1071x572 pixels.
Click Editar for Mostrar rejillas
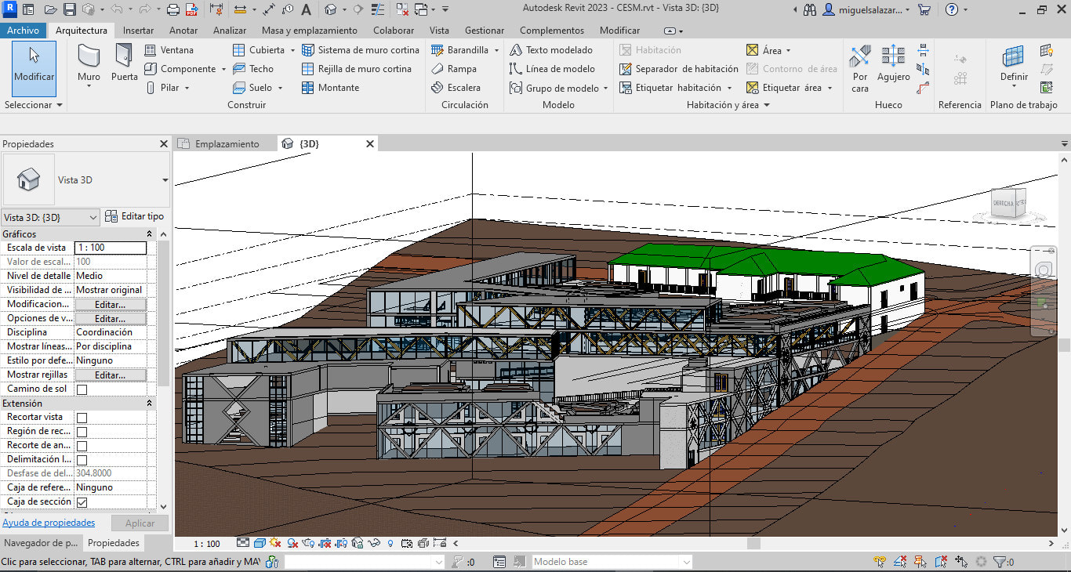(111, 375)
